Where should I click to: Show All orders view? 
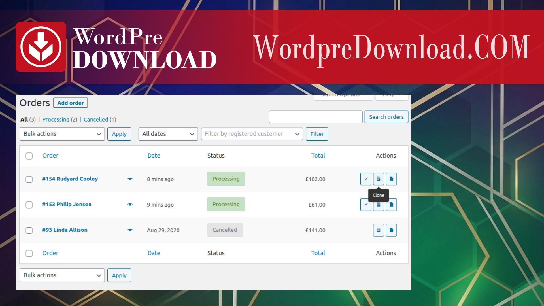(24, 119)
